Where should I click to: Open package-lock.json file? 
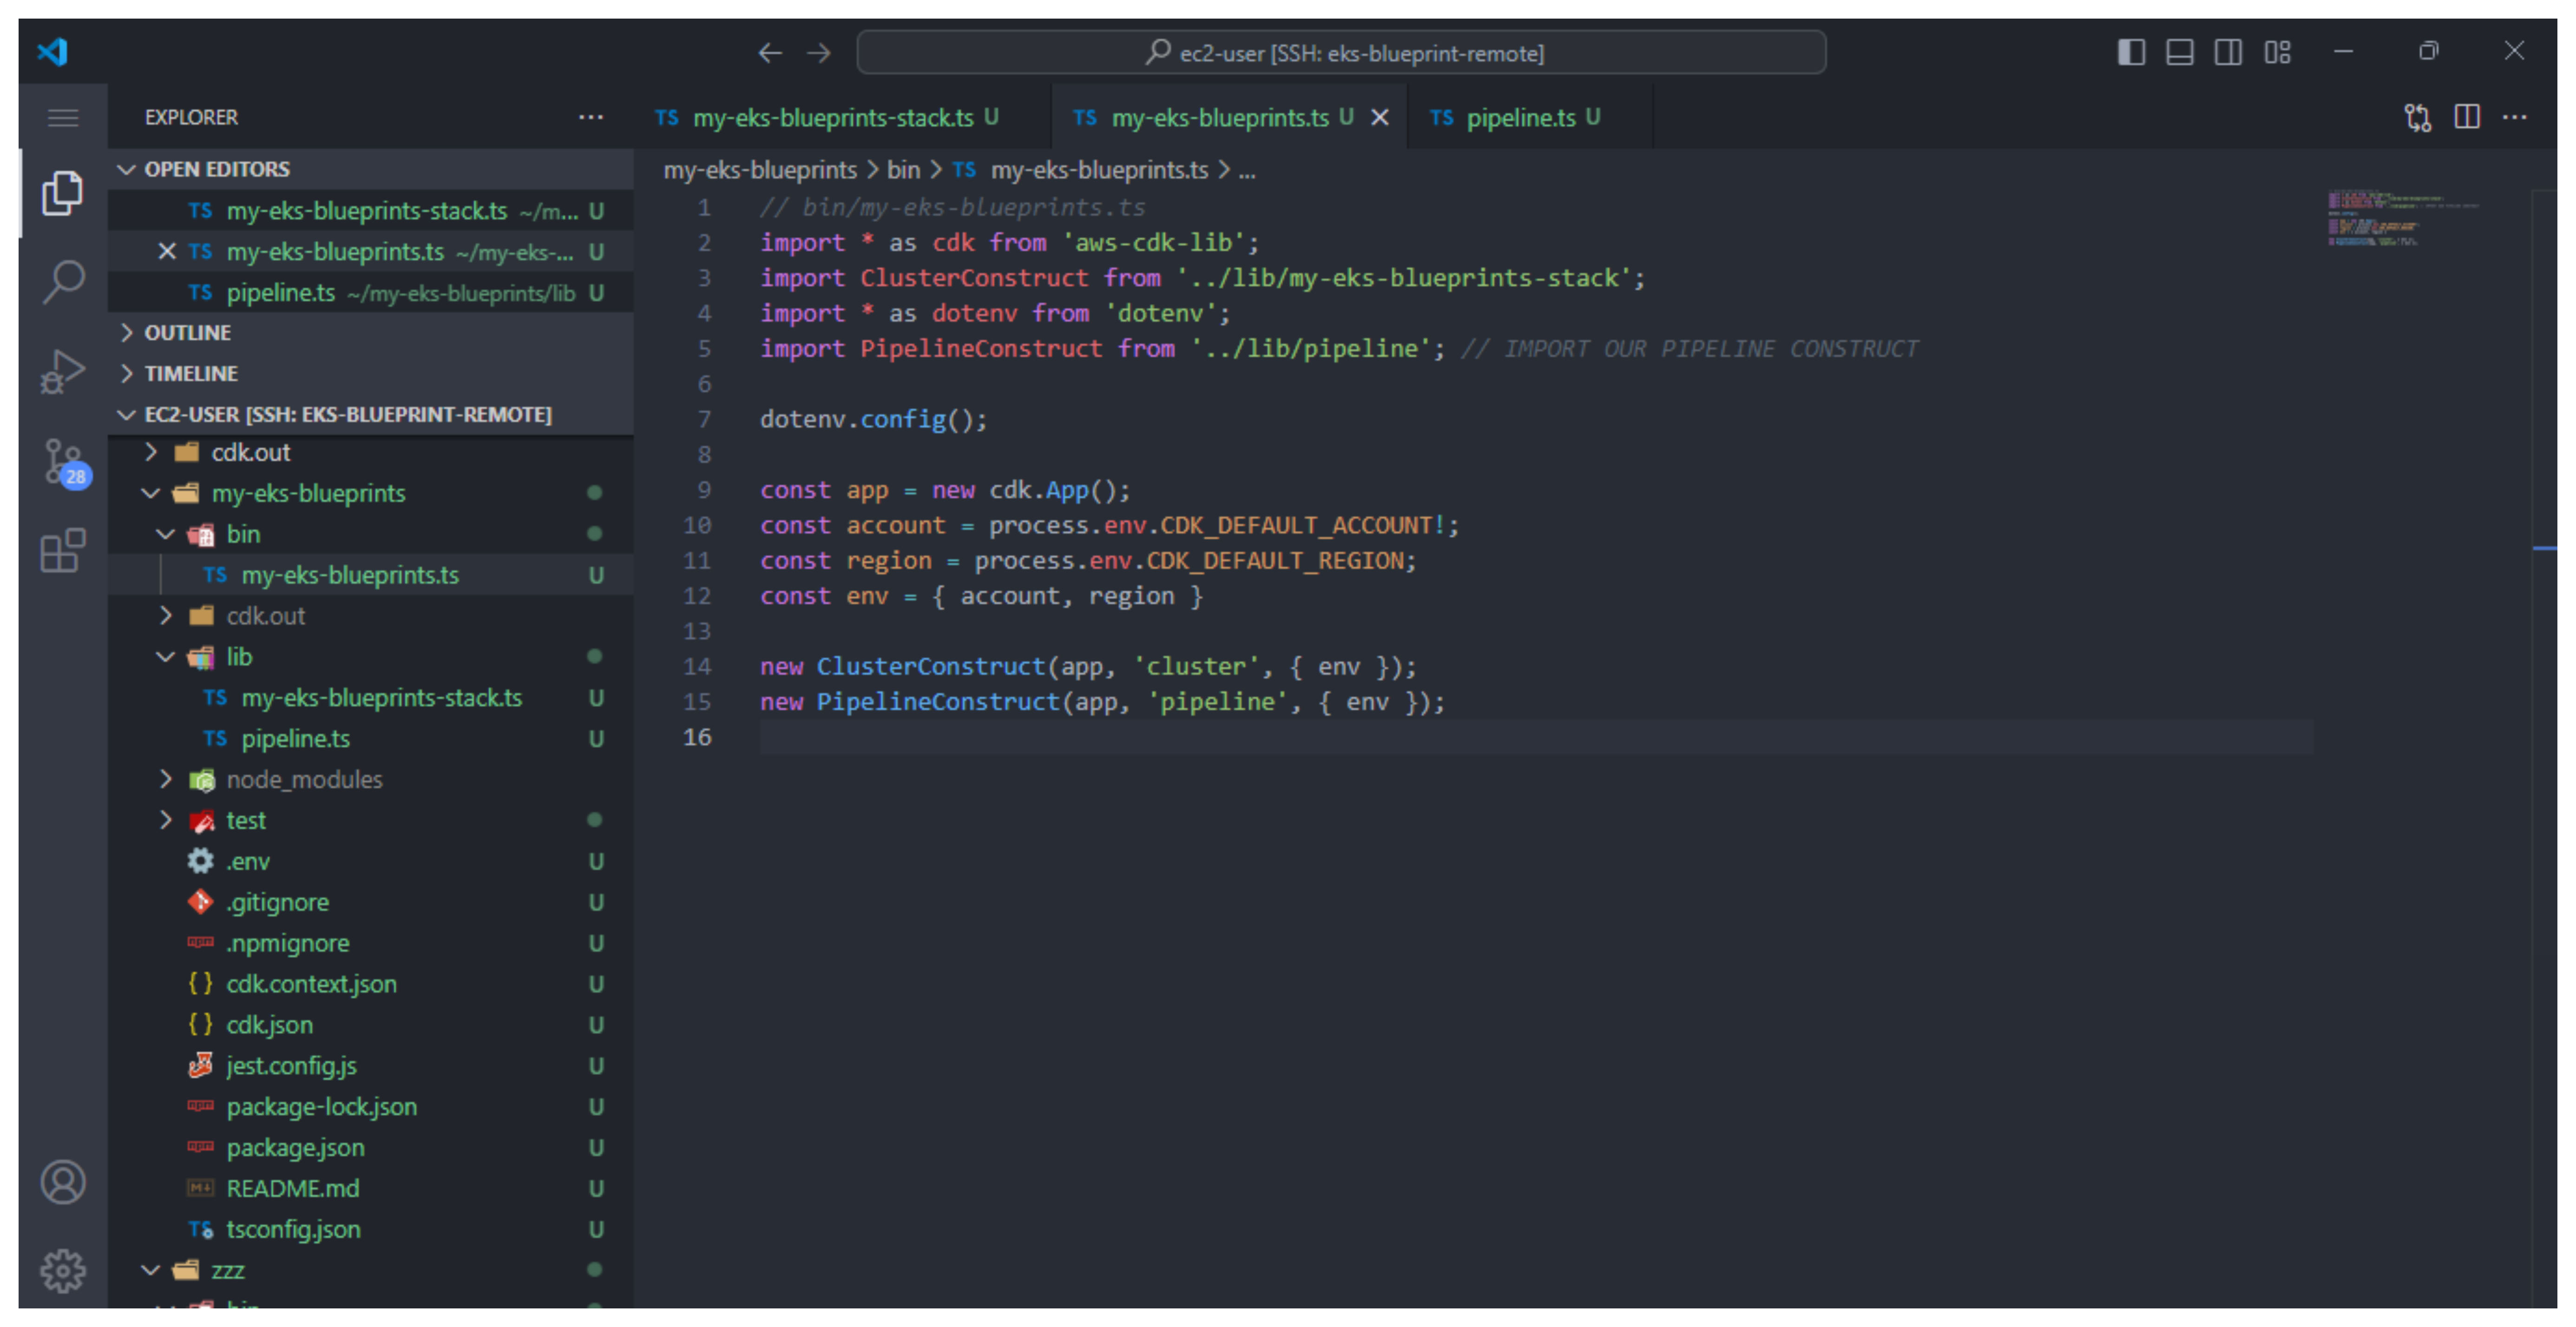(x=371, y=1107)
